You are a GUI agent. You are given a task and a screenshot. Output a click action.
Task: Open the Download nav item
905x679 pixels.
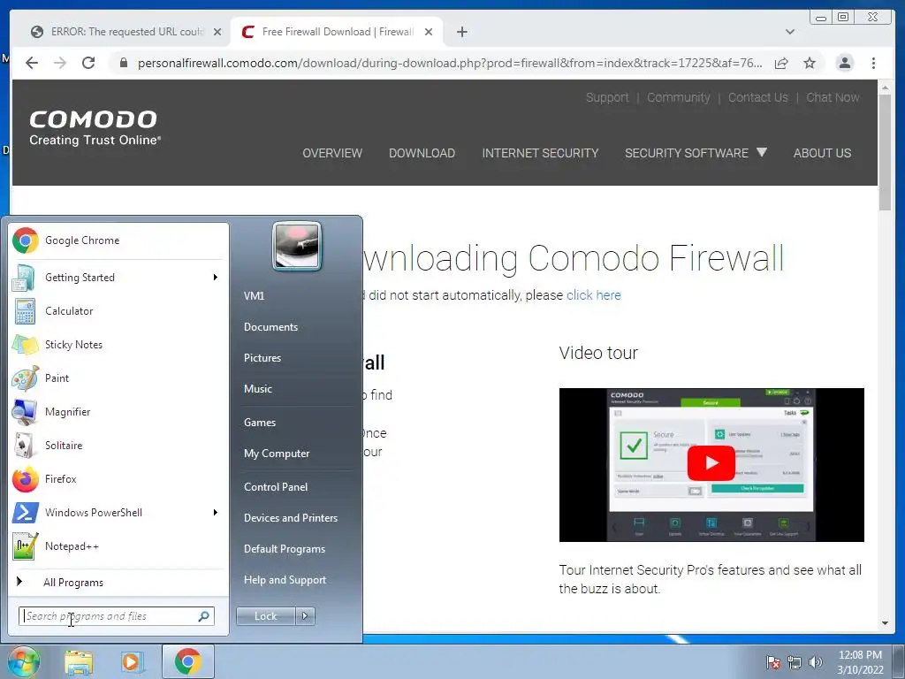(x=422, y=153)
